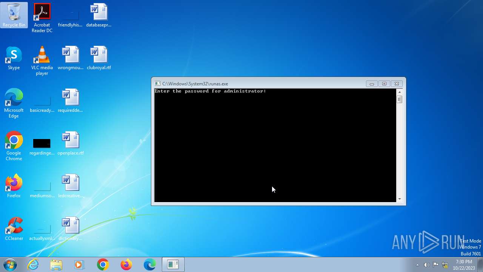Open Skype desktop shortcut

(x=14, y=58)
